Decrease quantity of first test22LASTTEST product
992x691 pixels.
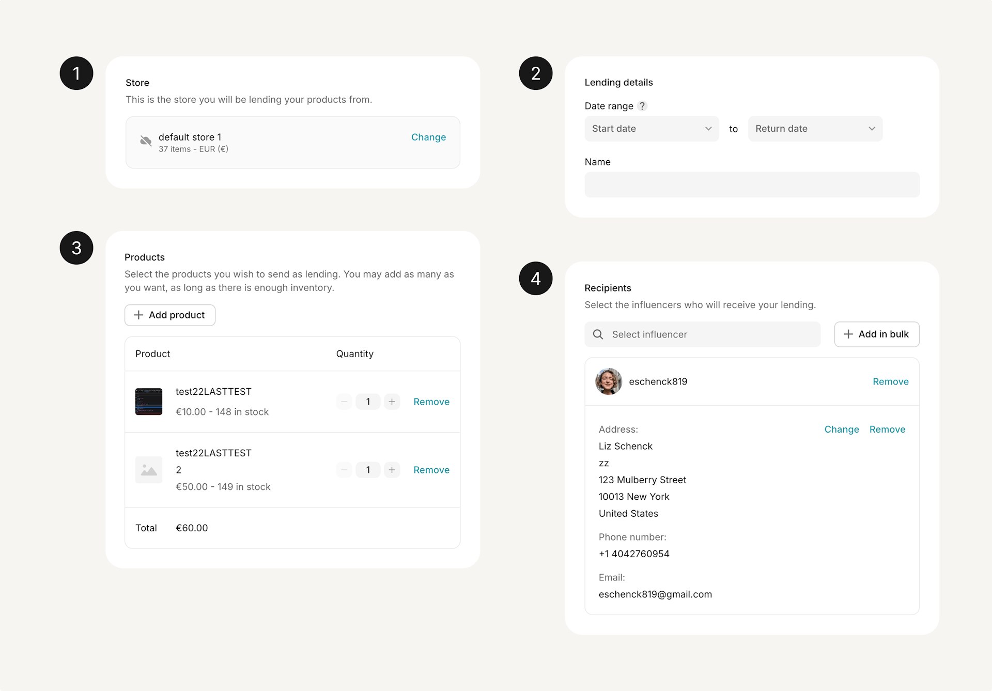click(x=344, y=402)
